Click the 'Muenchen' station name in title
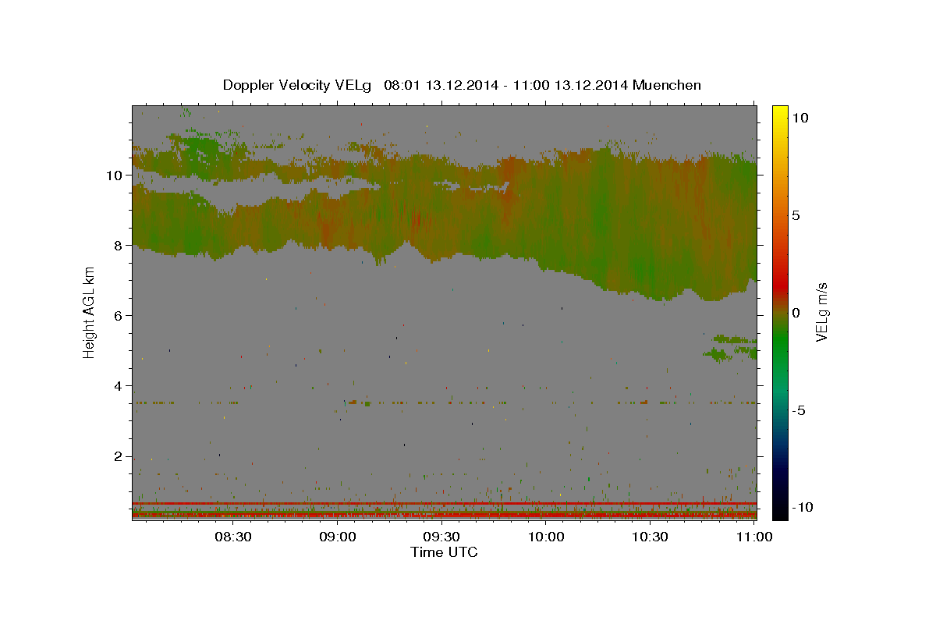 coord(667,85)
